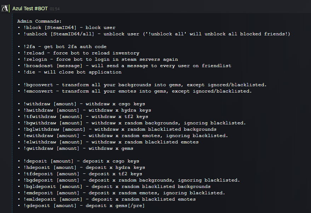
Task: Click the !gdeposit gems command line
Action: coord(81,206)
